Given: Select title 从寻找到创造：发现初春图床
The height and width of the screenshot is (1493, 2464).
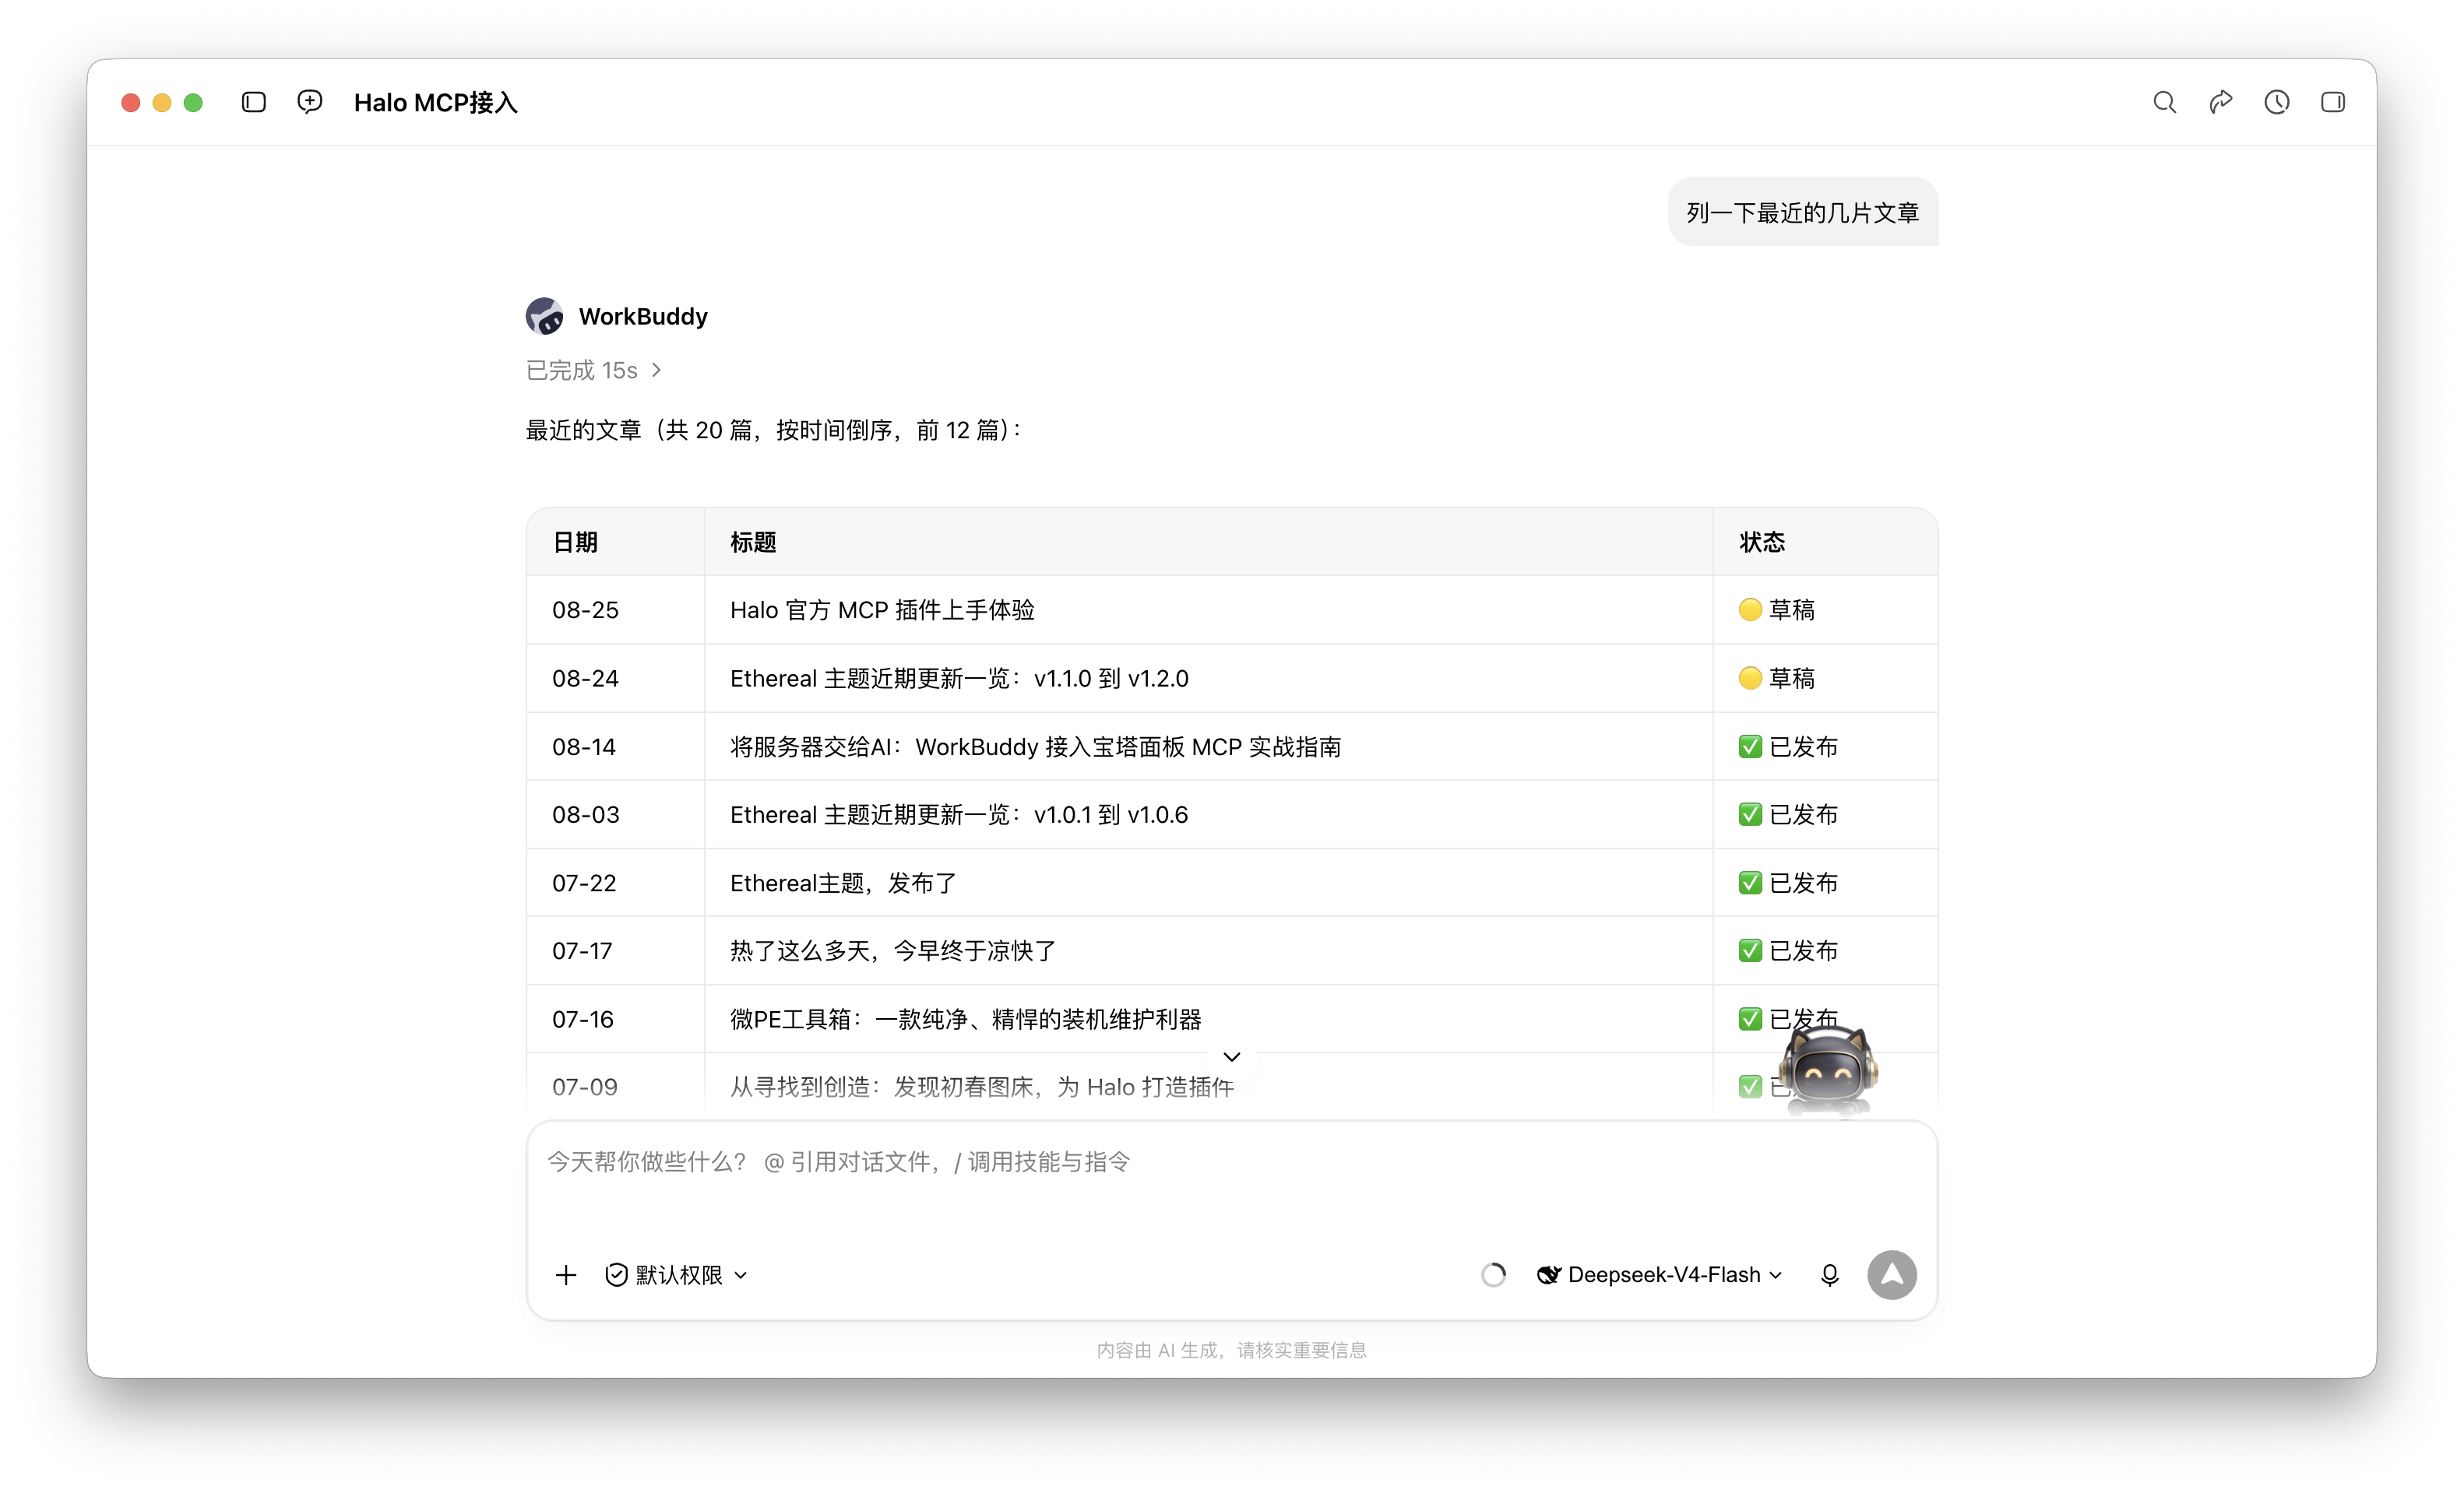Looking at the screenshot, I should click(x=982, y=1087).
